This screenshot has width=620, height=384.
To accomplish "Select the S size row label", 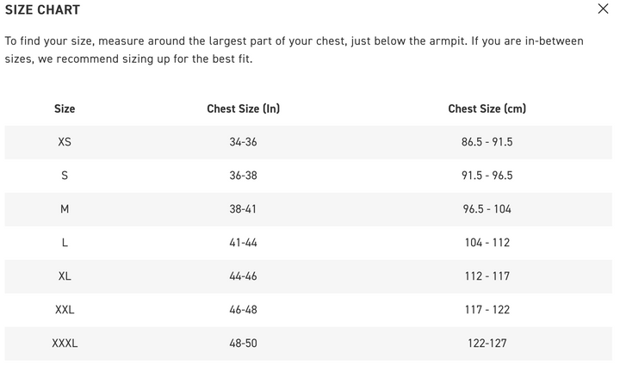I will pos(65,176).
